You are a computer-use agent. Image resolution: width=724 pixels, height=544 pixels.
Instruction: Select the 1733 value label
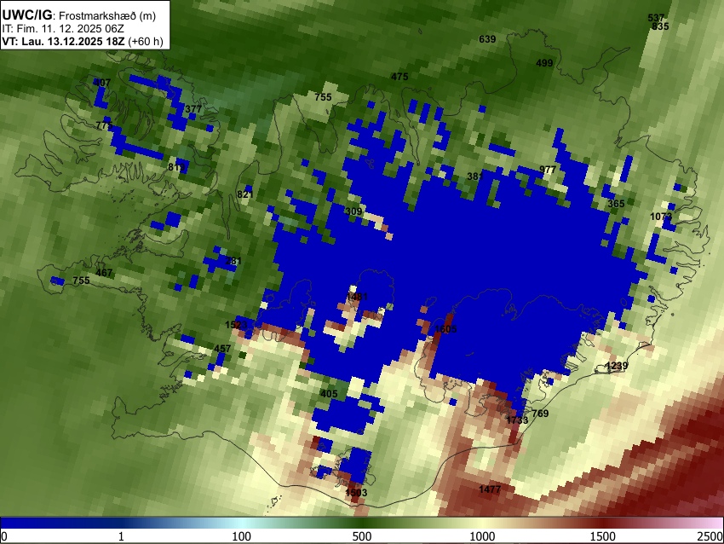coord(517,420)
